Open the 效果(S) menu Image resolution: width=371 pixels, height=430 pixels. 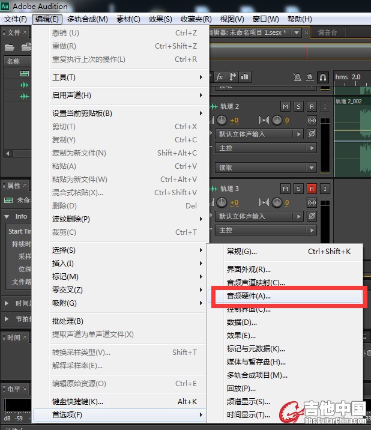coord(160,19)
